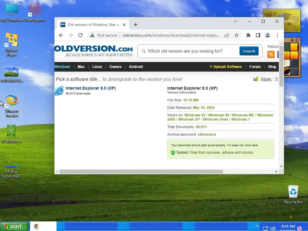Toggle the browser side panel icon
This screenshot has height=231, width=308.
(258, 35)
